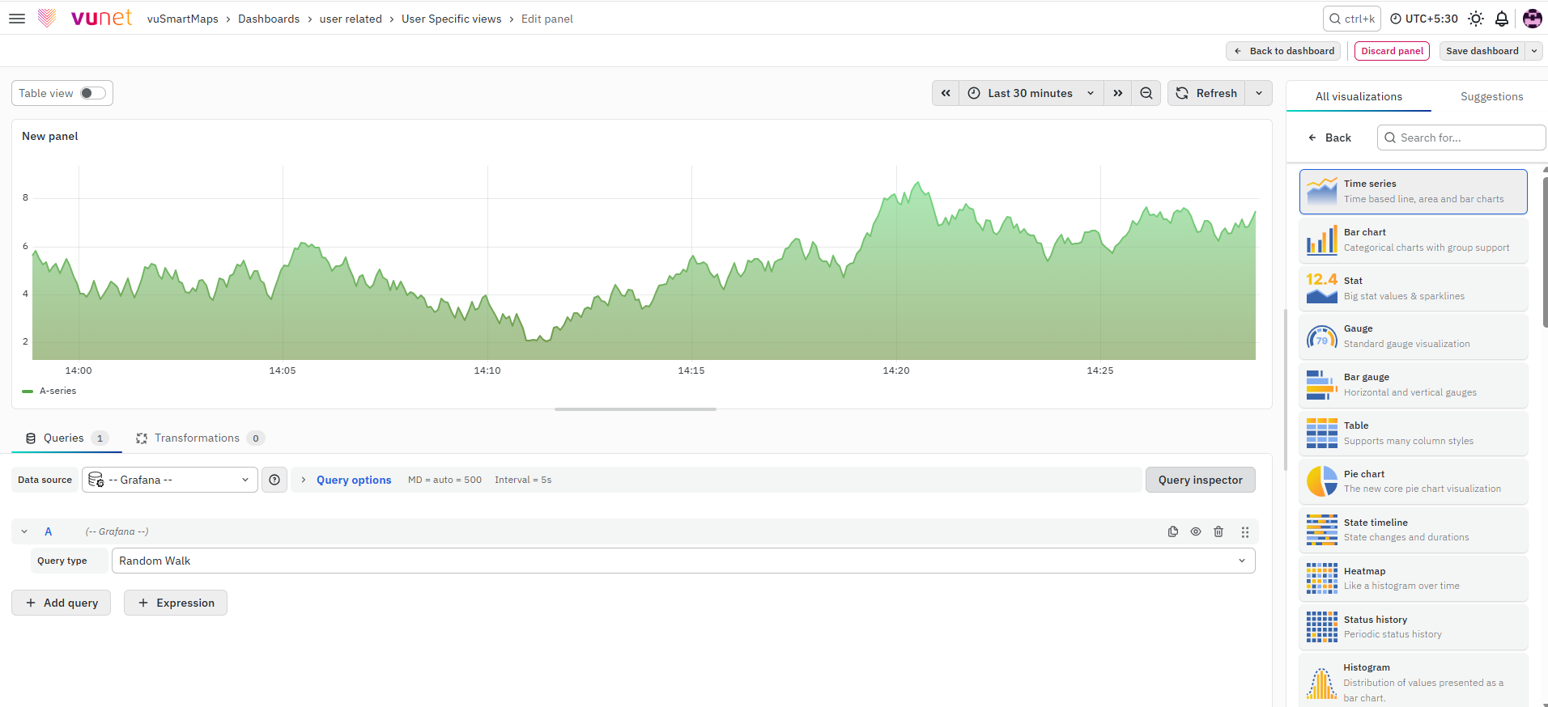This screenshot has width=1548, height=707.
Task: Click query name A
Action: 49,531
